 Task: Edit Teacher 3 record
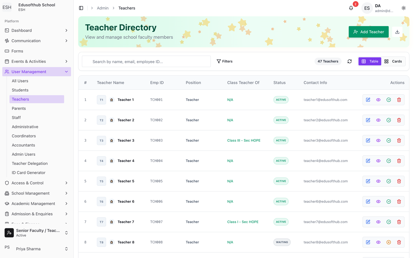368,141
